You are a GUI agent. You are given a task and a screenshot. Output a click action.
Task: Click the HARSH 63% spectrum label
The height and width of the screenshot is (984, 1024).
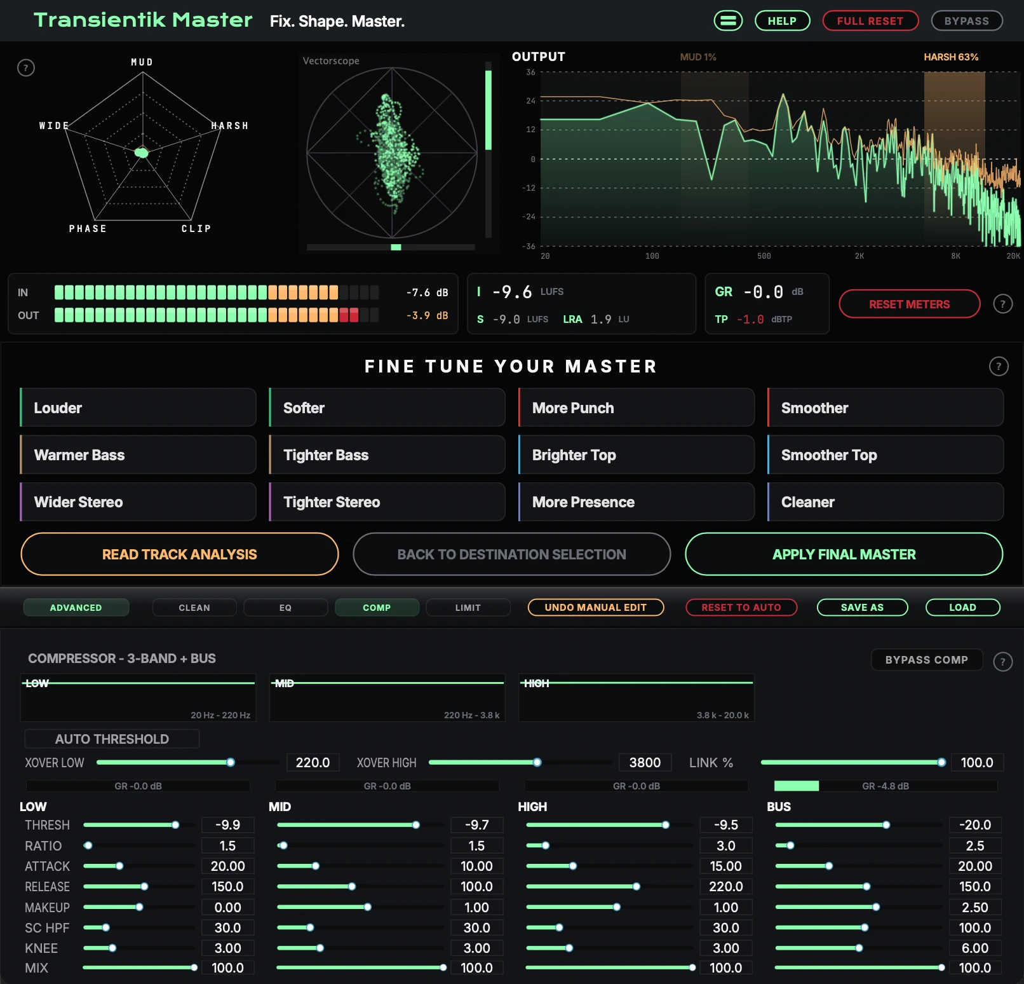951,57
